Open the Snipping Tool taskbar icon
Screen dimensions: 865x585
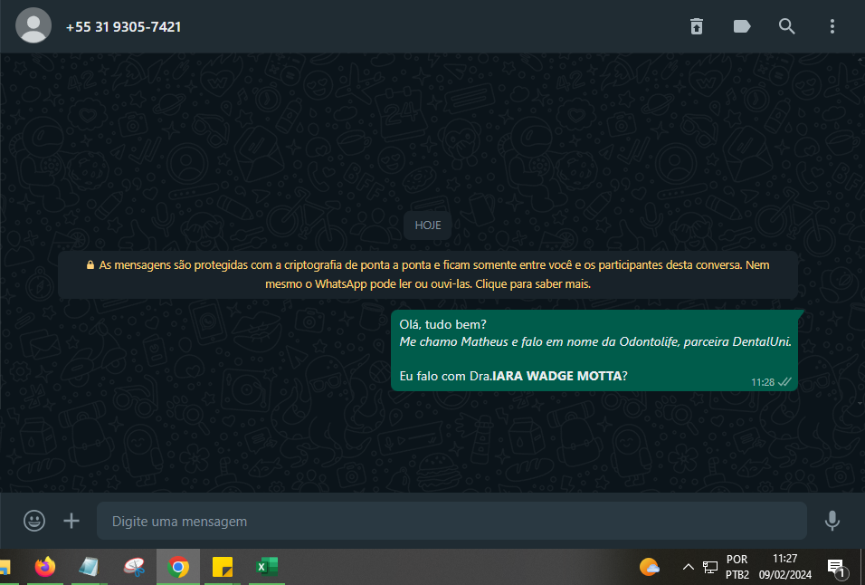click(134, 567)
